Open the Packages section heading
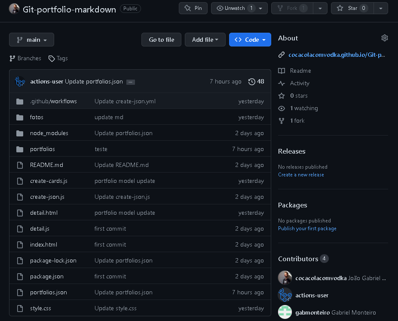The image size is (398, 321). click(x=292, y=205)
